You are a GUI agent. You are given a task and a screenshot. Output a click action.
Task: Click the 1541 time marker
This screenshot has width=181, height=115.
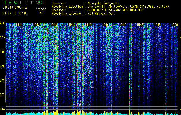pyautogui.click(x=19, y=25)
